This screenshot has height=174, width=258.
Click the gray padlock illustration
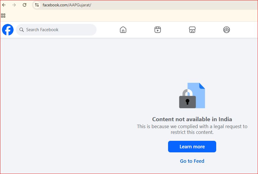187,100
